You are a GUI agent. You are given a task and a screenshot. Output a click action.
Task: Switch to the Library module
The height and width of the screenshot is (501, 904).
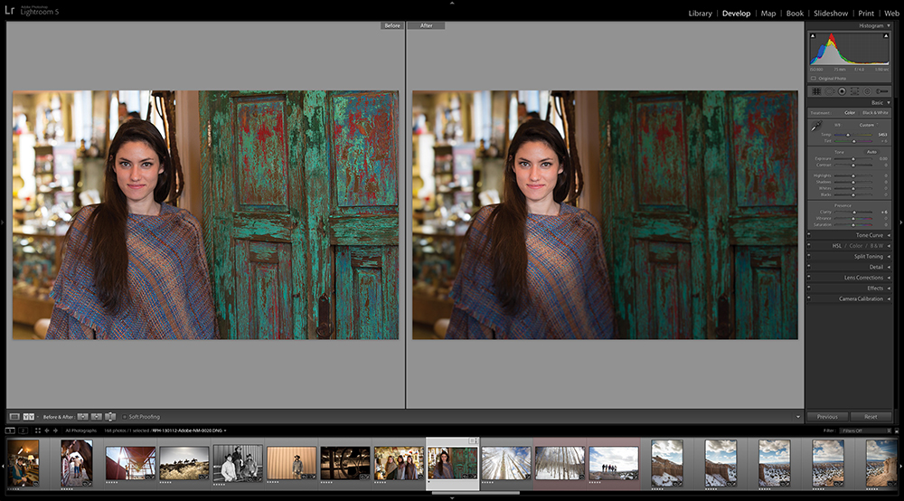click(x=700, y=14)
